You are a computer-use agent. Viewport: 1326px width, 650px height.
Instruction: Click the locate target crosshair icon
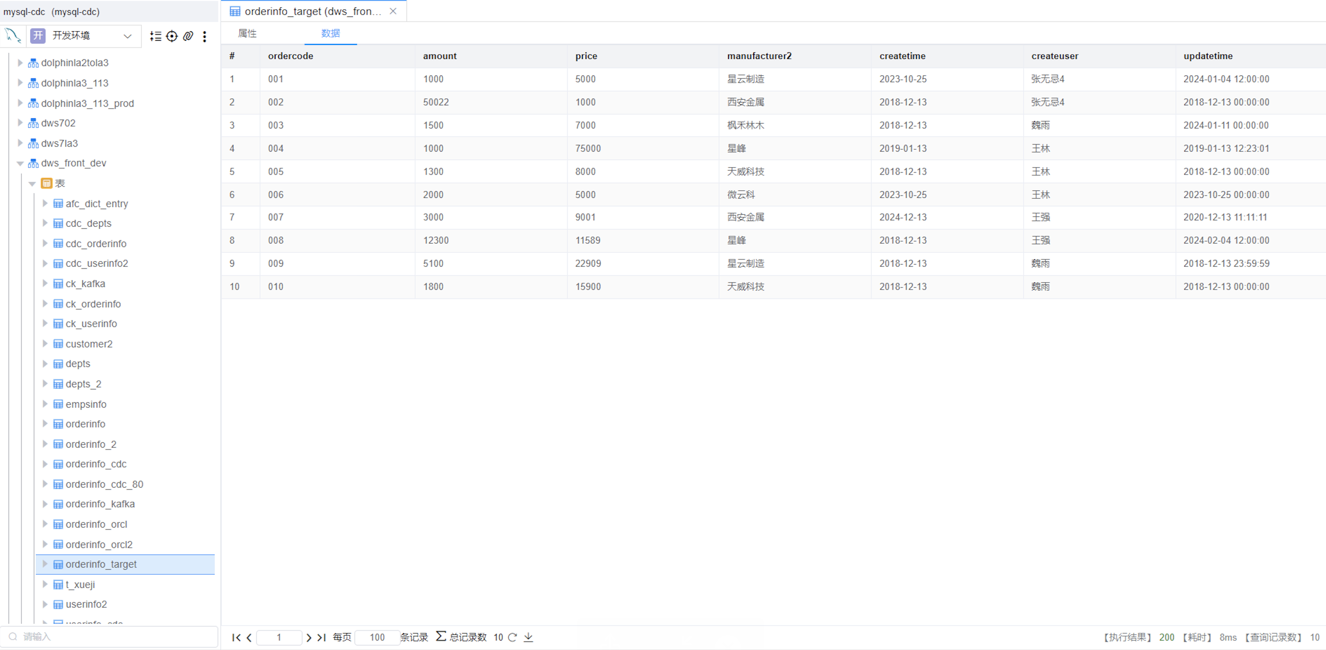click(172, 36)
